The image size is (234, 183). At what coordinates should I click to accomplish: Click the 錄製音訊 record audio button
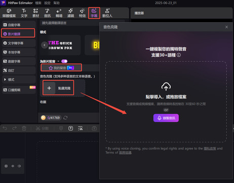166,118
